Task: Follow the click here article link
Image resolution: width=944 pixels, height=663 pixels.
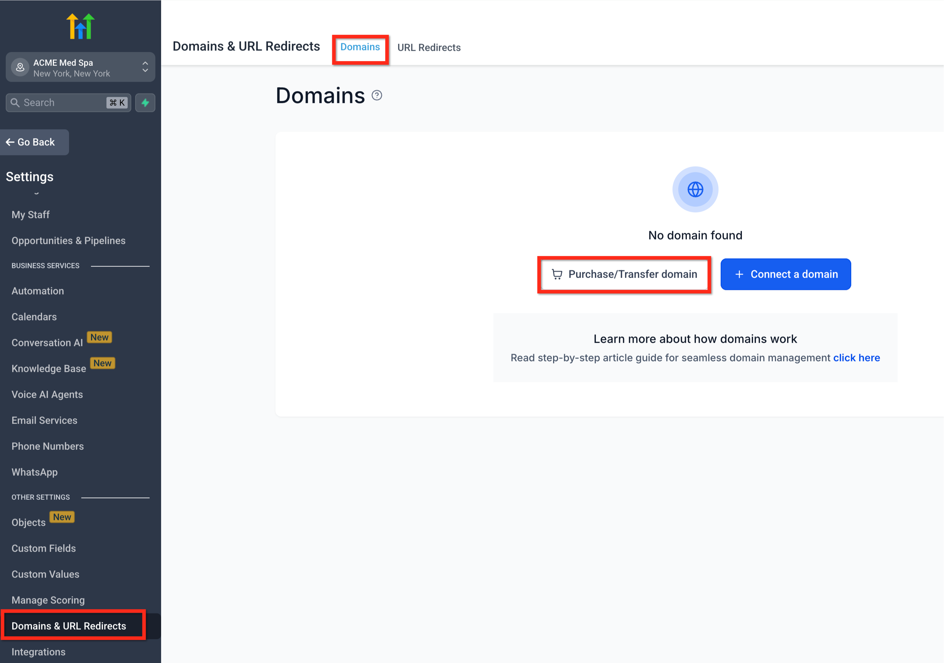Action: point(856,358)
